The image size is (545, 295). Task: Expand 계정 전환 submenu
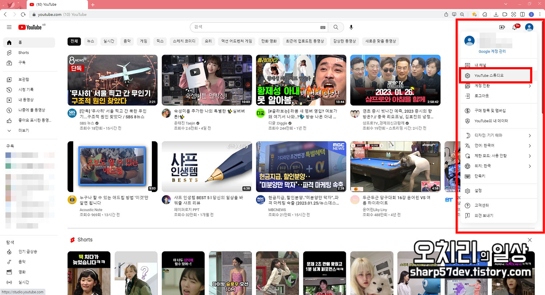point(498,86)
